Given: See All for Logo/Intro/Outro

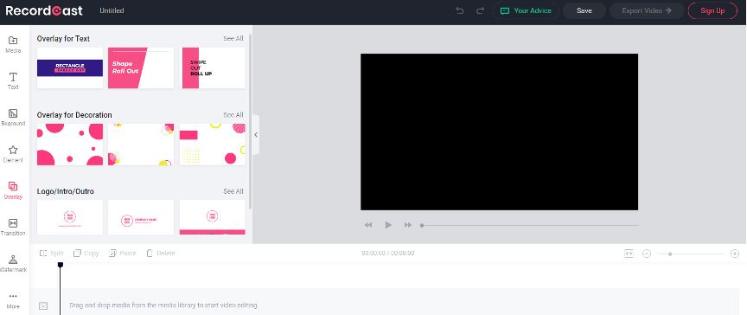Looking at the screenshot, I should coord(233,191).
